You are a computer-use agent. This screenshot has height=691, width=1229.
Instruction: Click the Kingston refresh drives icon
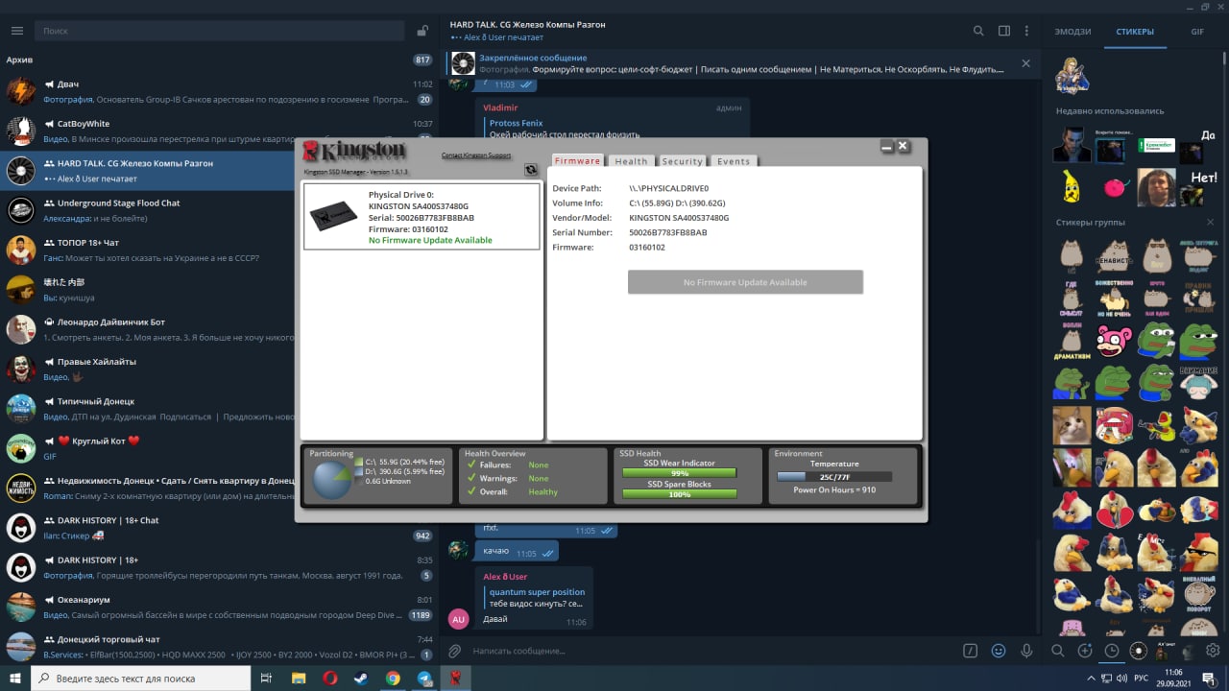[x=530, y=170]
